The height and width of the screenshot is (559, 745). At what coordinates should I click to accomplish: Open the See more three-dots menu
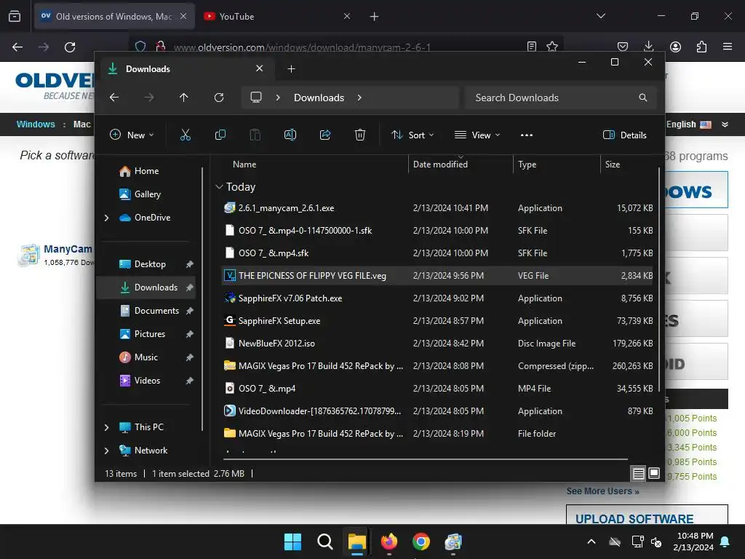click(x=527, y=135)
